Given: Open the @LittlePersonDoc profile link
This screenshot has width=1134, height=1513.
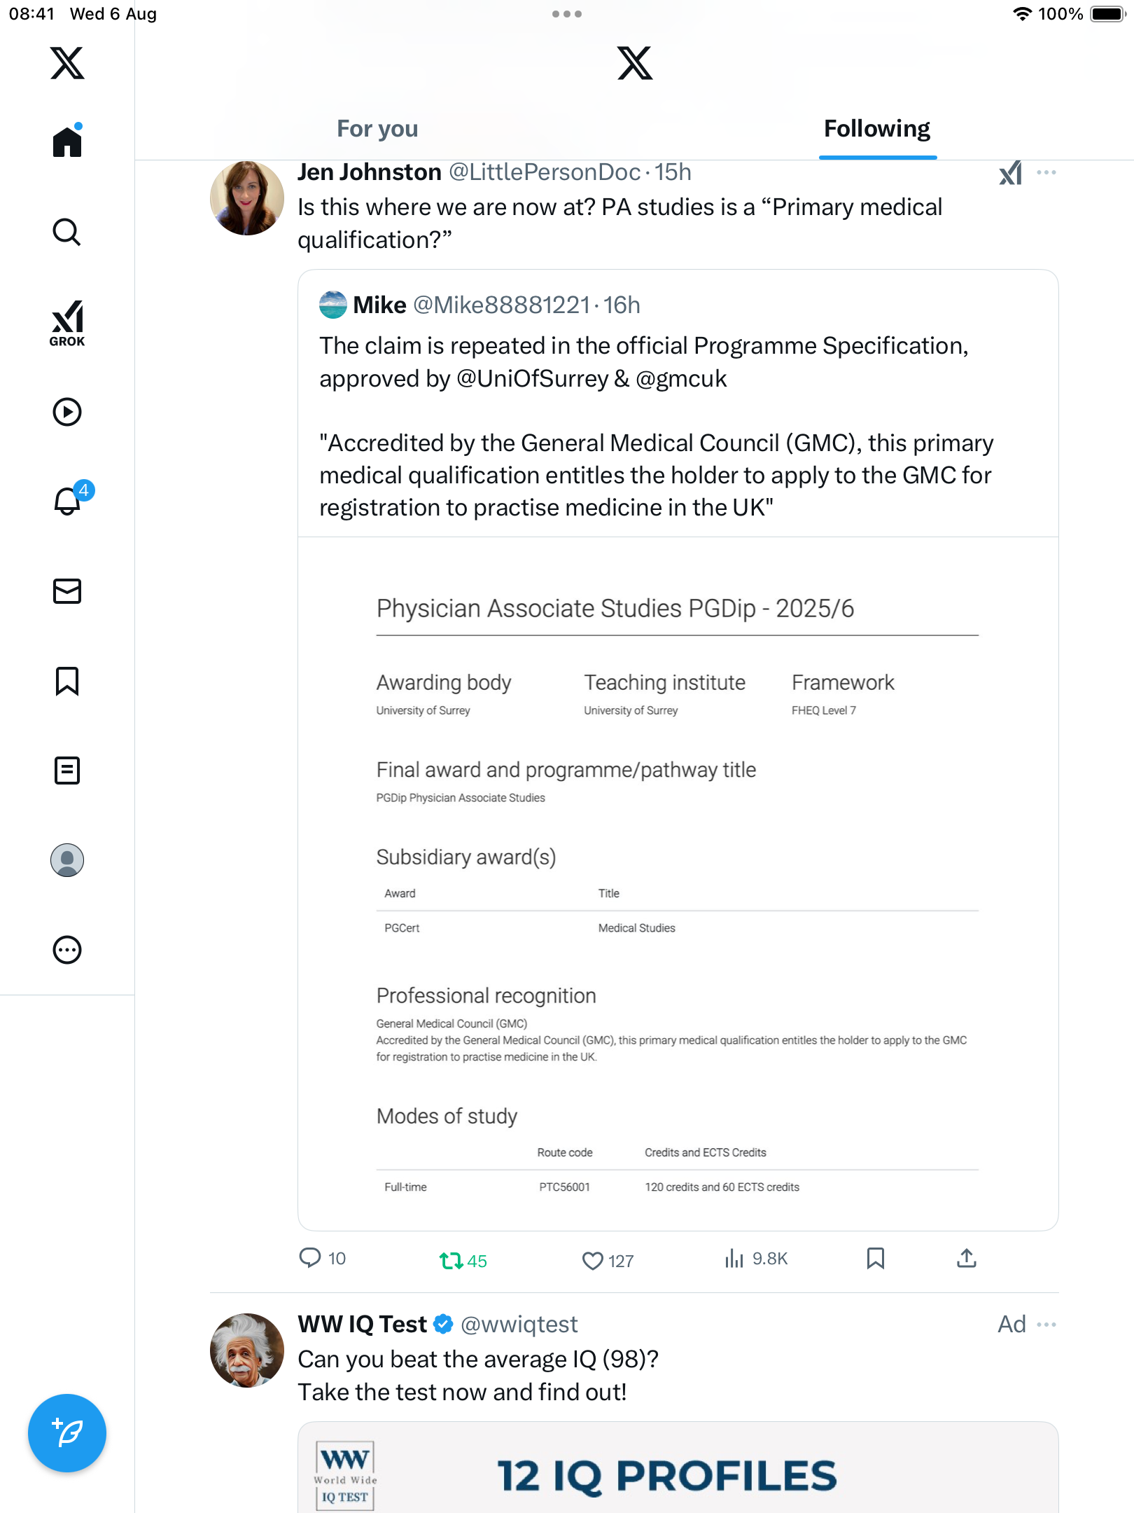Looking at the screenshot, I should click(x=544, y=172).
